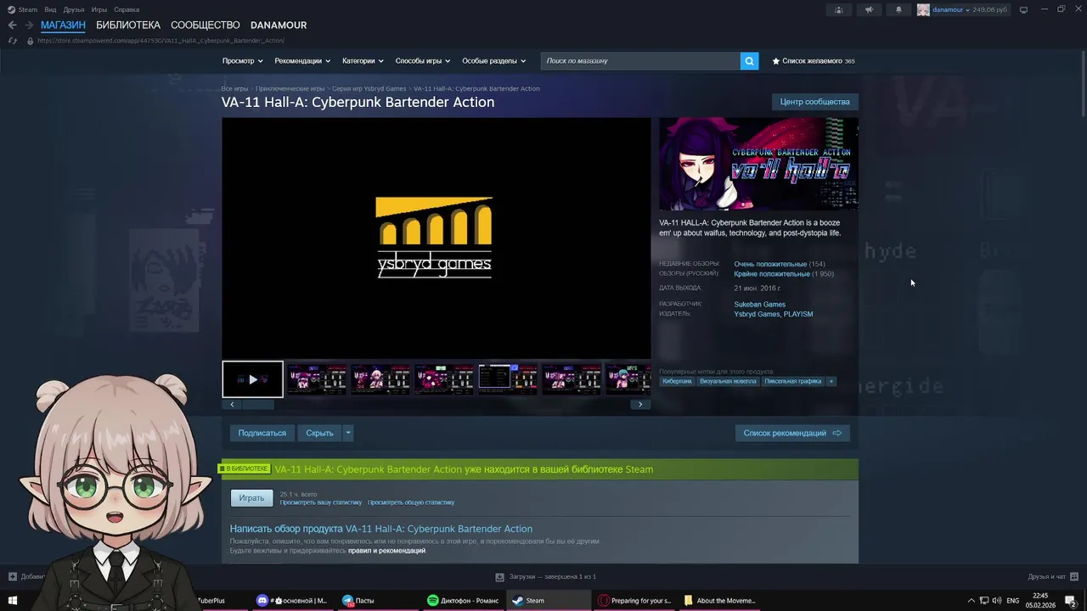Open Discord from the taskbar
Screen dimensions: 1087x611
coord(291,601)
